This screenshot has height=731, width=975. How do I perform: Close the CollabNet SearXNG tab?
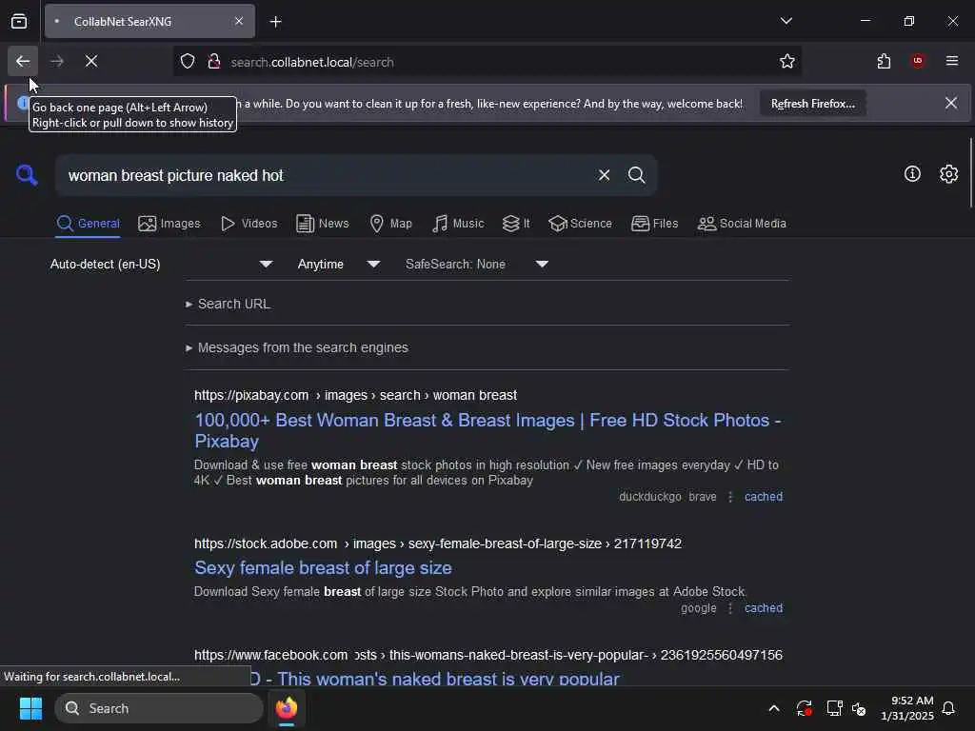pyautogui.click(x=239, y=21)
